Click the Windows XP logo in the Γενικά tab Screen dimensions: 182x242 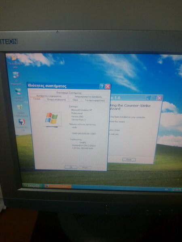pyautogui.click(x=51, y=119)
